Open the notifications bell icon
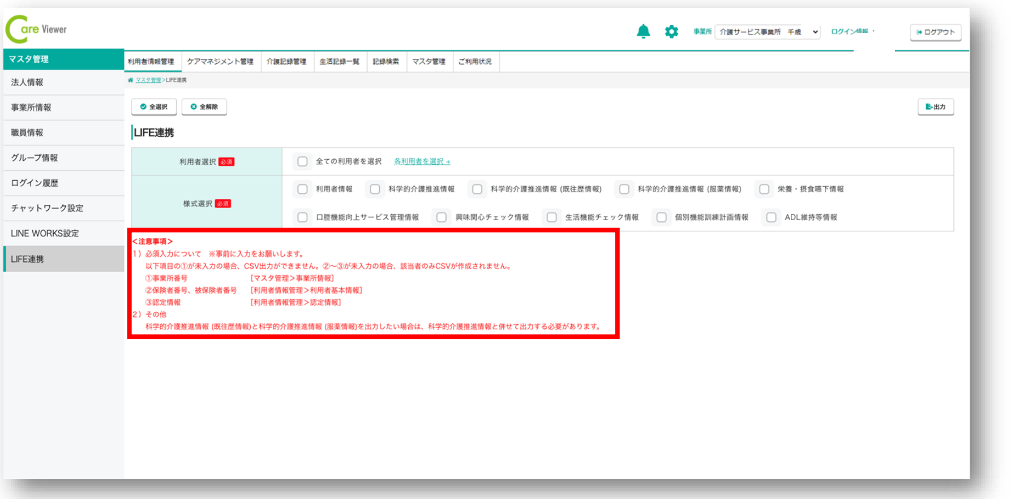This screenshot has height=499, width=1011. [x=643, y=32]
